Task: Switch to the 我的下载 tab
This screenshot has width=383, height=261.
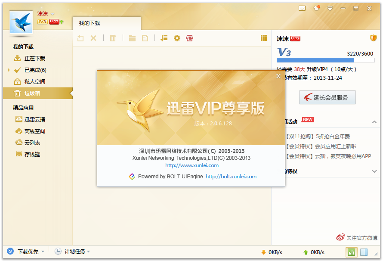Action: click(106, 23)
